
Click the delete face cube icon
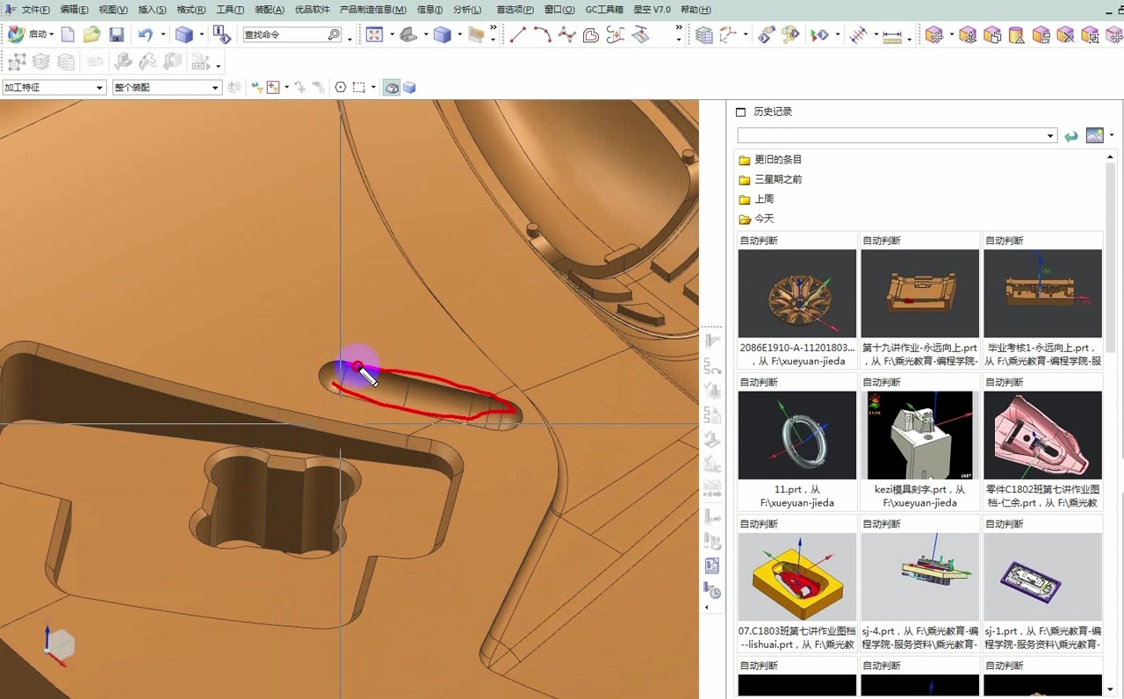(x=1065, y=35)
